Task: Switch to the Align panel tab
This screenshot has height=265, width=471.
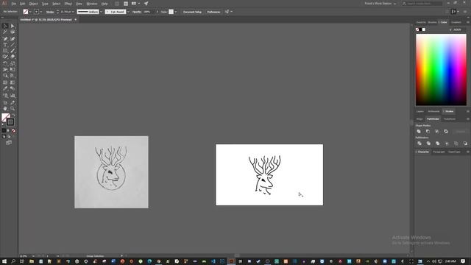Action: (419, 119)
